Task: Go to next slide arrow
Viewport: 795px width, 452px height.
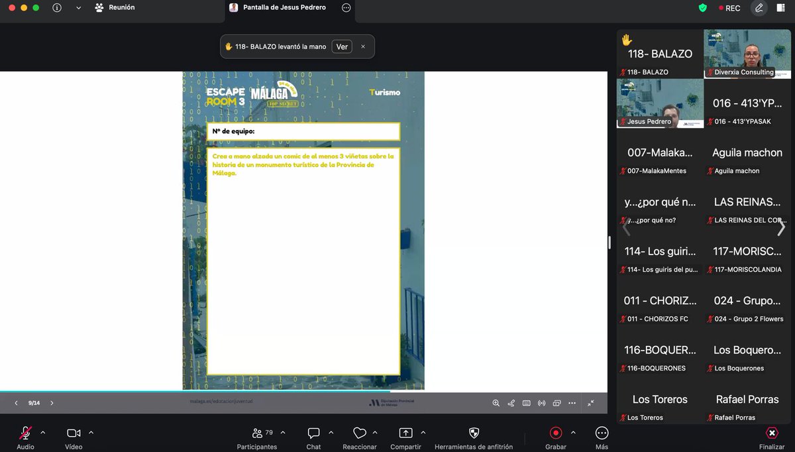Action: tap(52, 403)
